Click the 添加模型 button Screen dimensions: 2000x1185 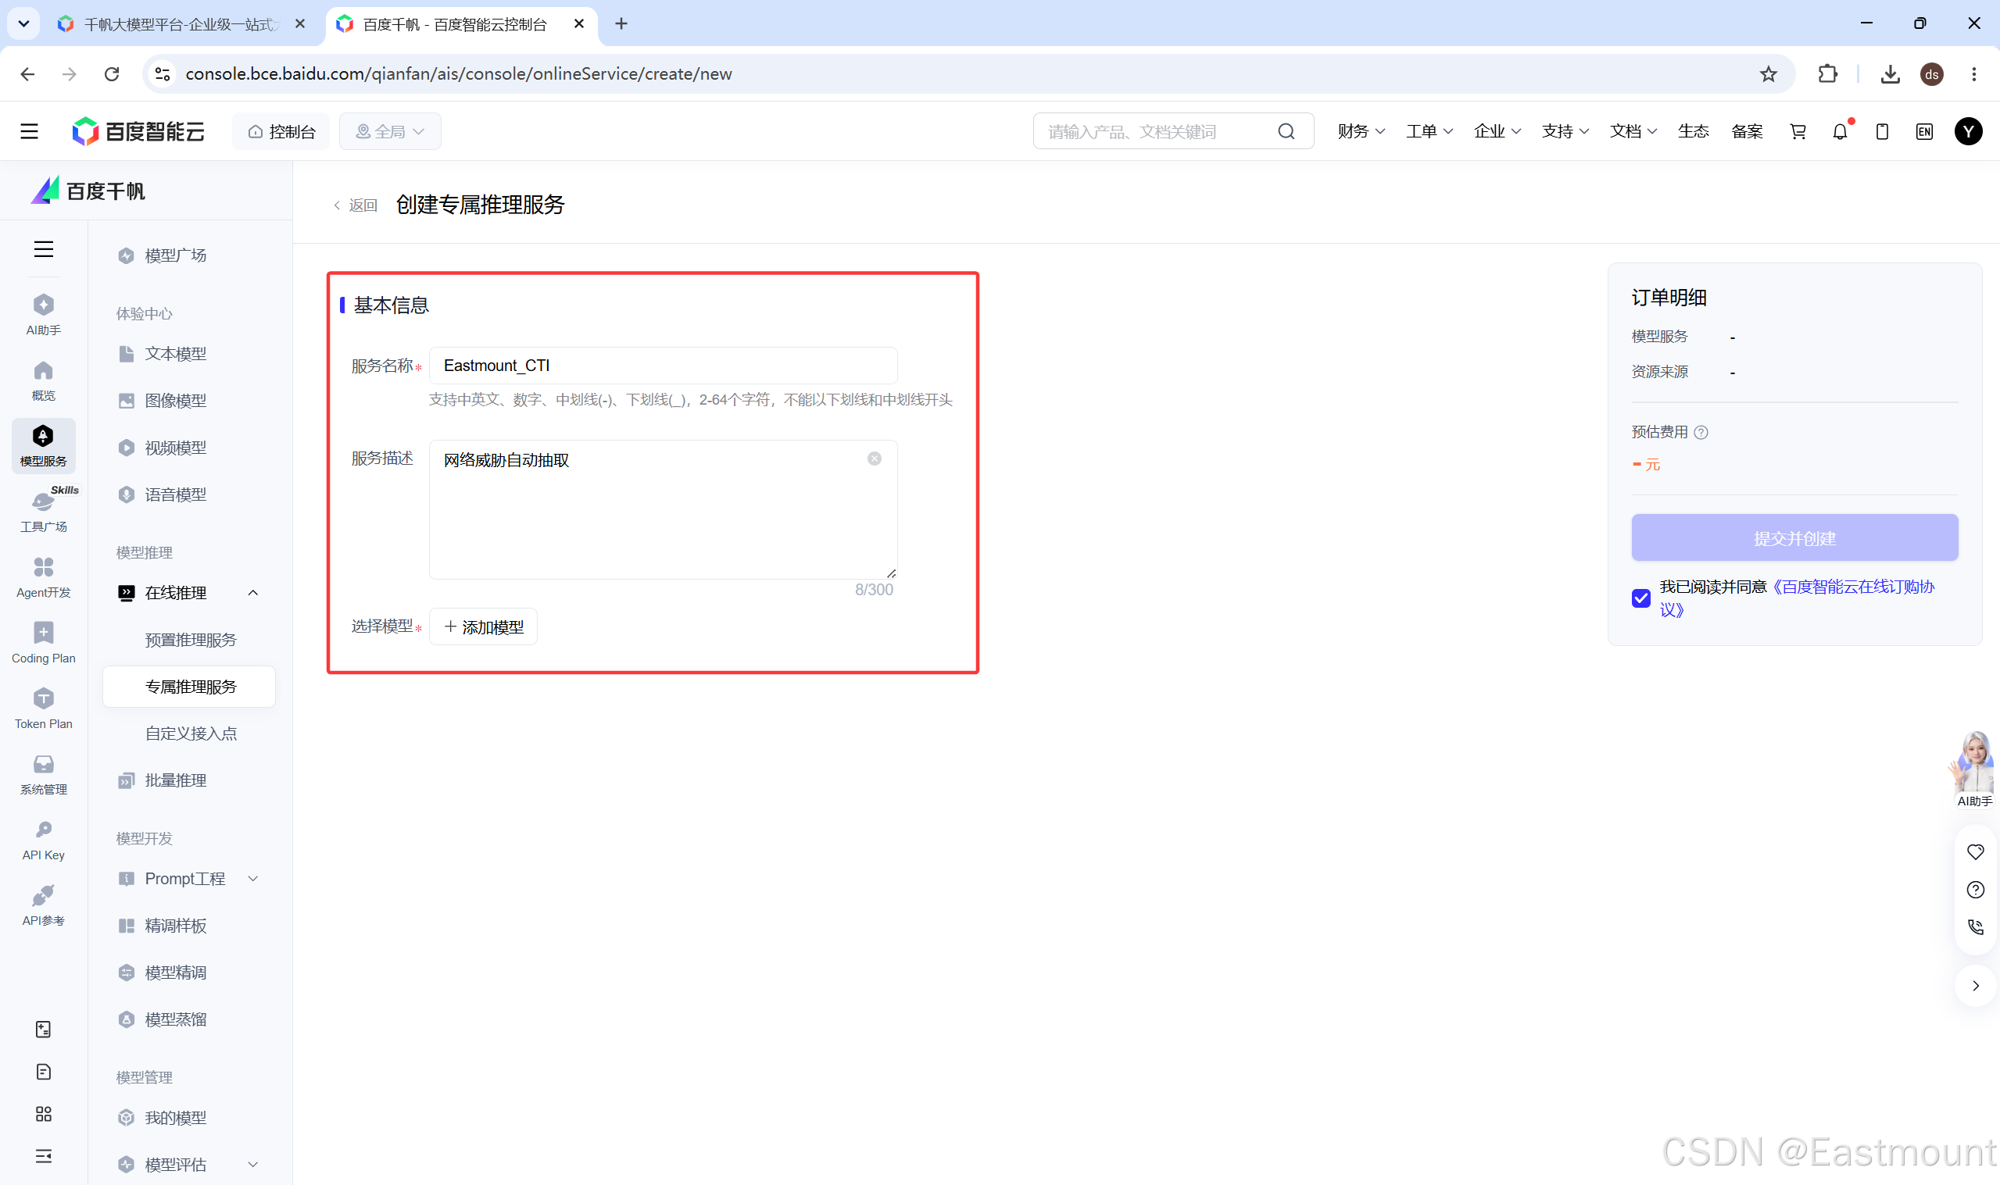[483, 626]
